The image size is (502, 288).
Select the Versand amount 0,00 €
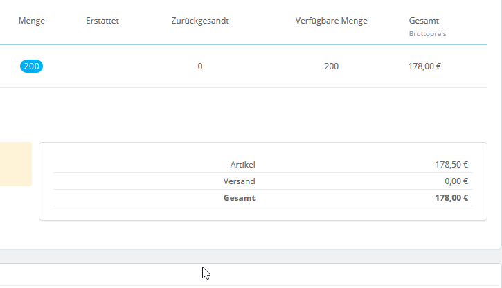[456, 181]
